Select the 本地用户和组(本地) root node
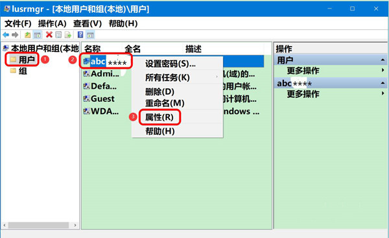Viewport: 389px width, 238px height. pos(45,49)
